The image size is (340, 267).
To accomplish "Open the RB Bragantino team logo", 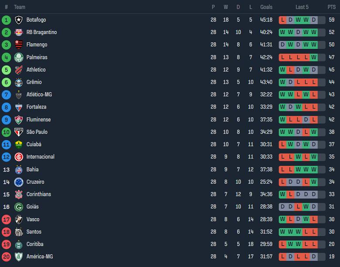I will (x=18, y=32).
